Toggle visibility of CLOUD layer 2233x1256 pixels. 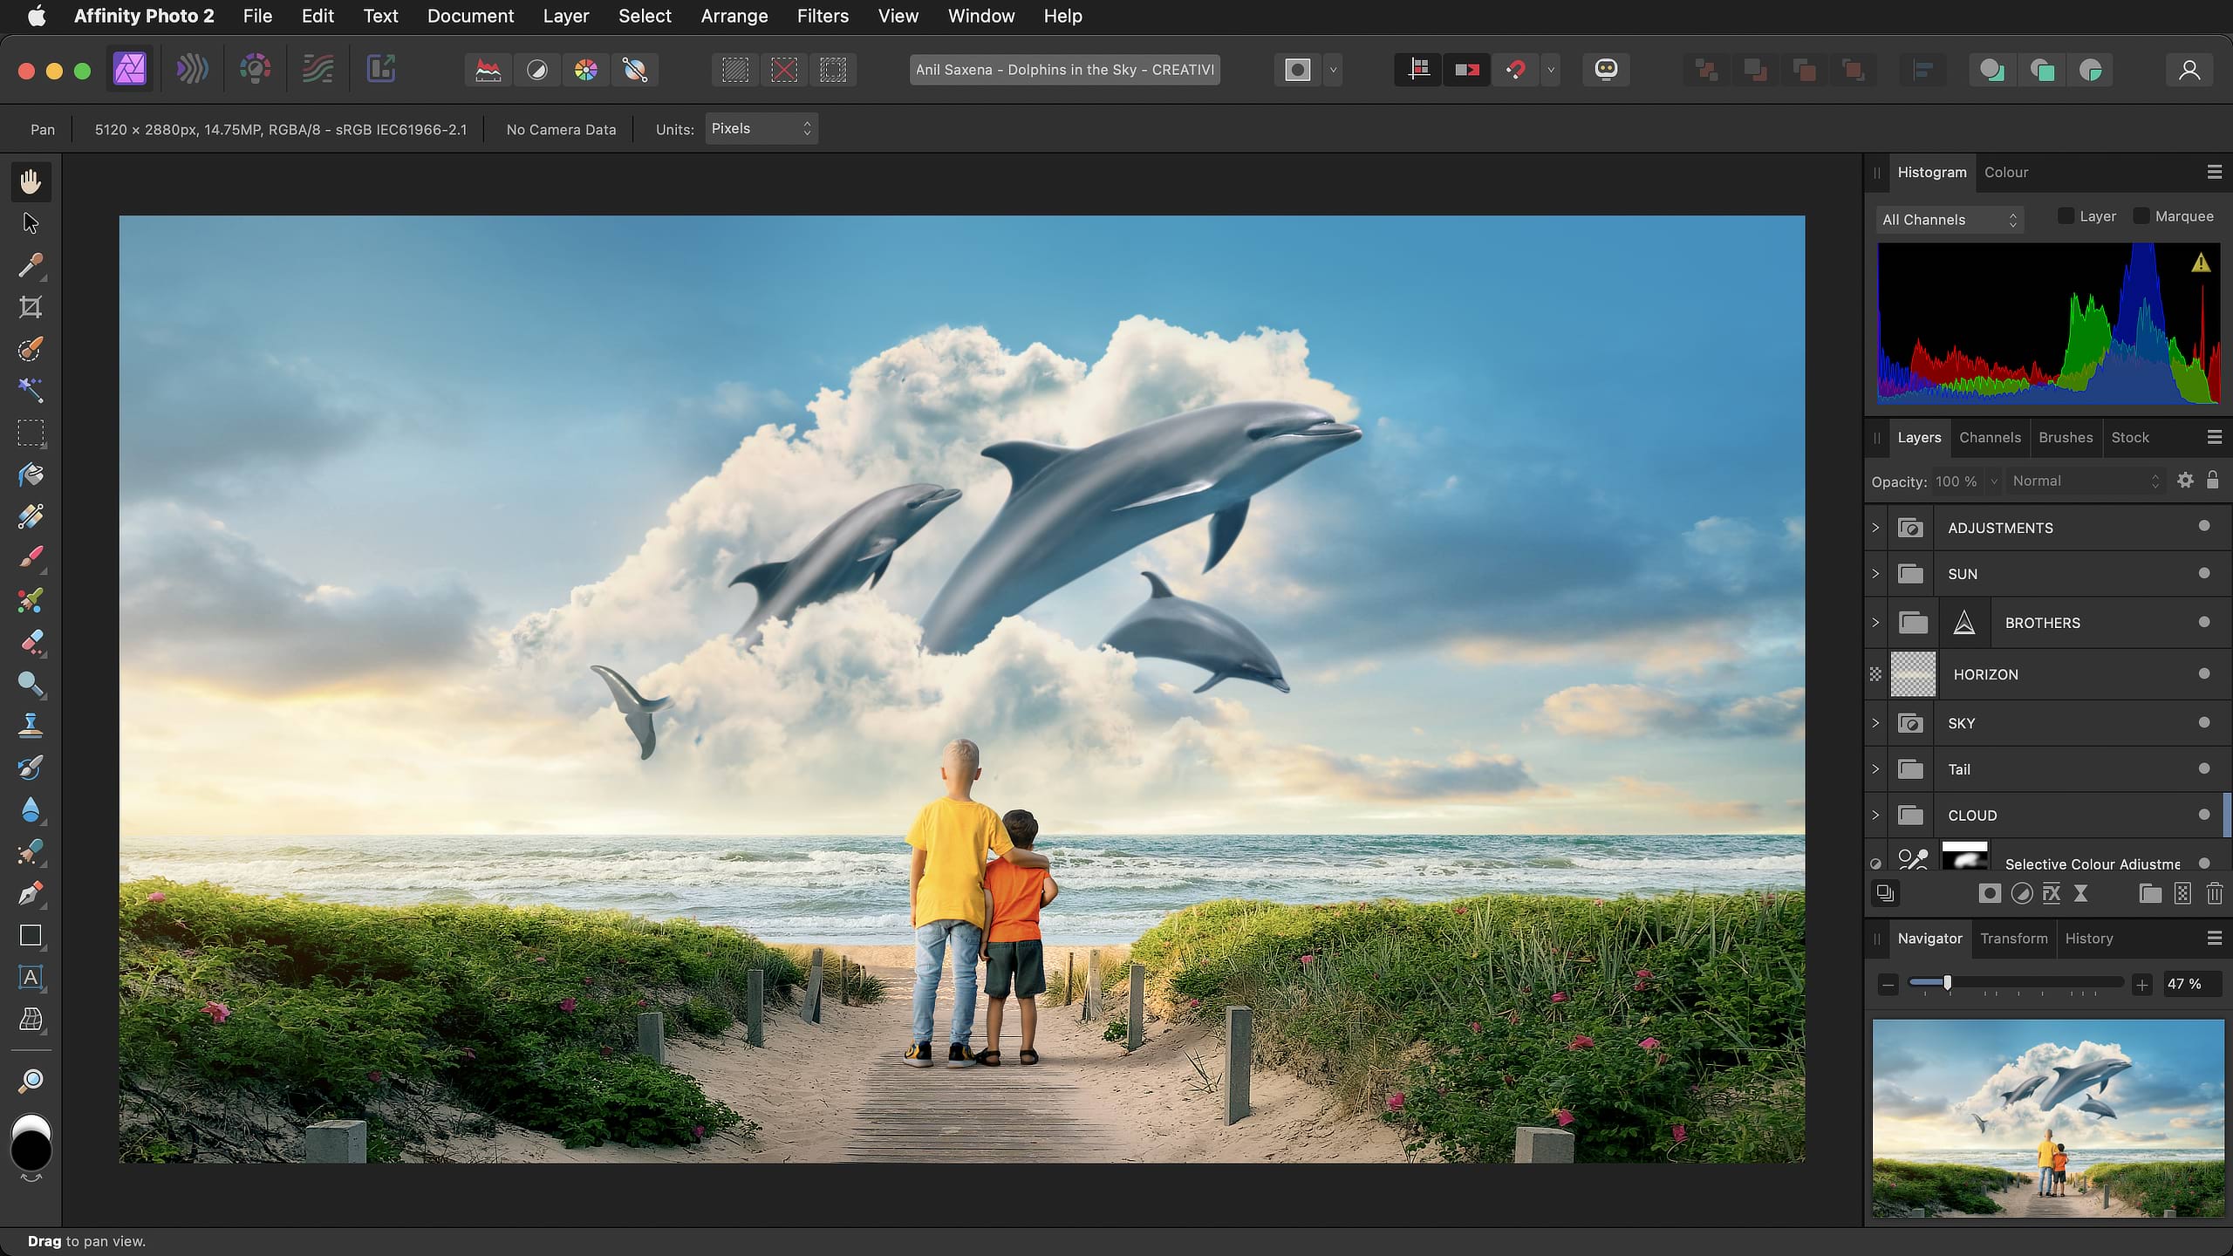[2204, 815]
